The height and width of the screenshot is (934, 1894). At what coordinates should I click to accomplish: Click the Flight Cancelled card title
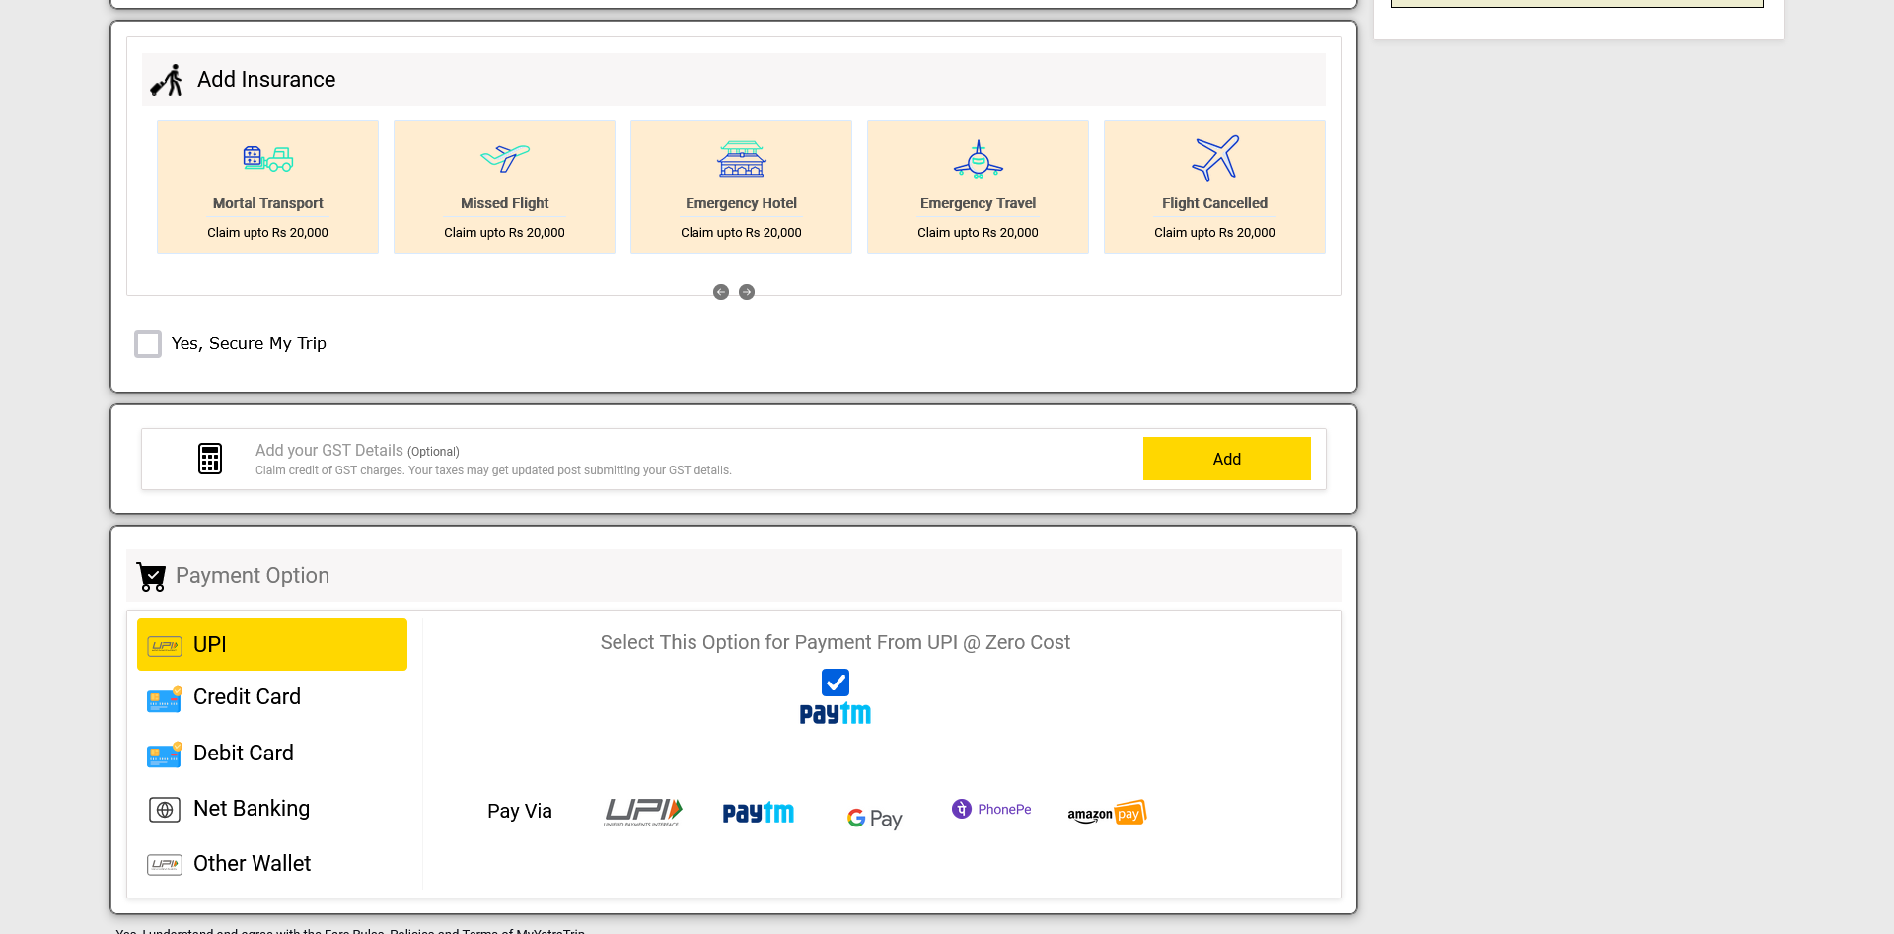1214,203
